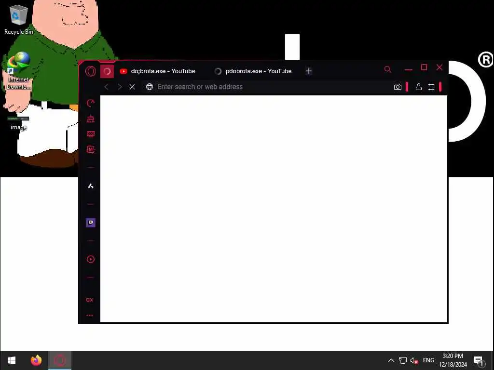Open the Twitch sidebar panel
Image resolution: width=494 pixels, height=370 pixels.
(x=91, y=223)
